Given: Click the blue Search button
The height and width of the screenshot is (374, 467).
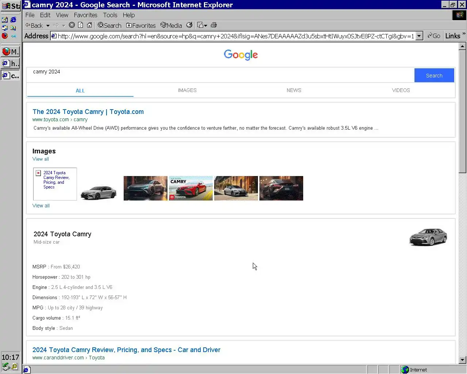Looking at the screenshot, I should 434,75.
